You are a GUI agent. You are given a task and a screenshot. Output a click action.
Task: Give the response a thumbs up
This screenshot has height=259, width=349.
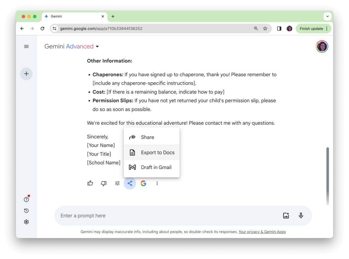[x=90, y=183]
